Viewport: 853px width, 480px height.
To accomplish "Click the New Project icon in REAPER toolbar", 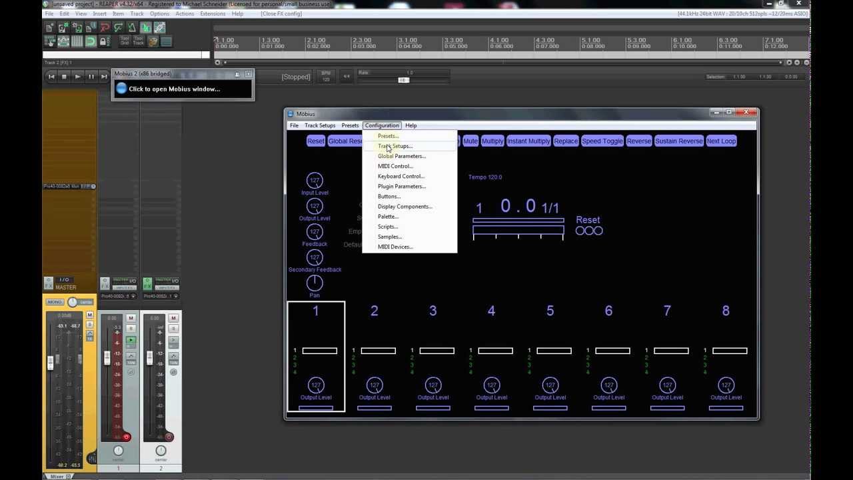I will 49,27.
